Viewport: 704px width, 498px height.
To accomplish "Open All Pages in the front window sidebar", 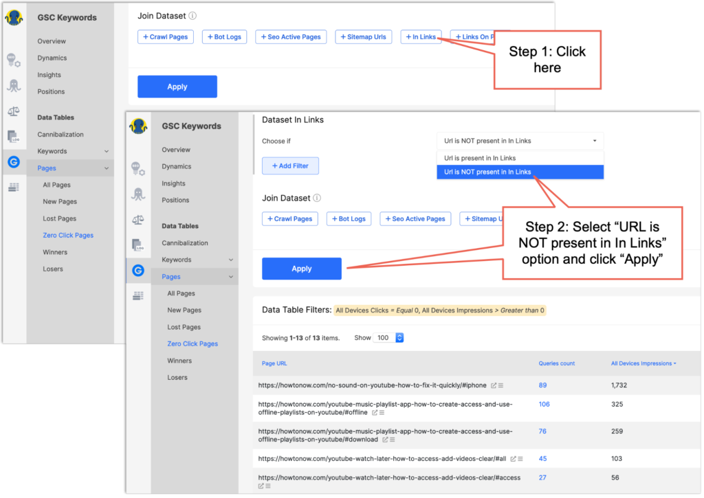I will point(181,293).
